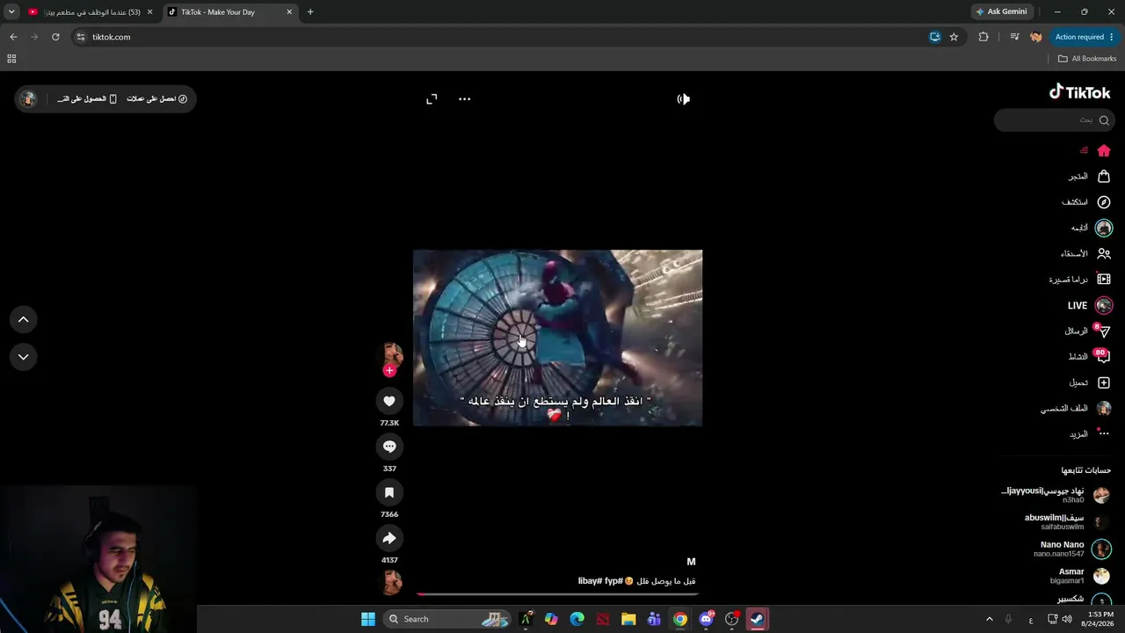Screen dimensions: 1125x633
Task: Click the playing video
Action: (557, 338)
